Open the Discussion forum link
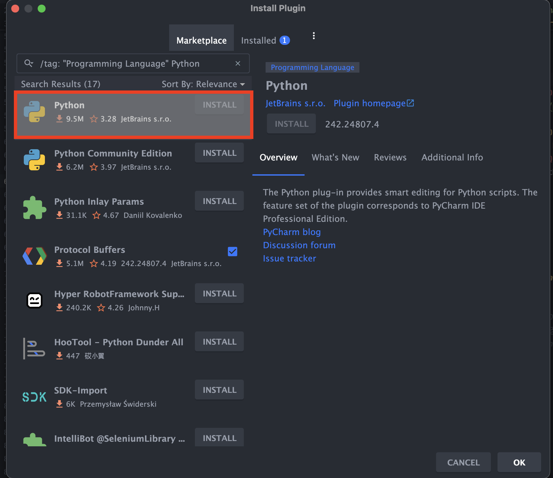The height and width of the screenshot is (478, 553). click(x=299, y=245)
